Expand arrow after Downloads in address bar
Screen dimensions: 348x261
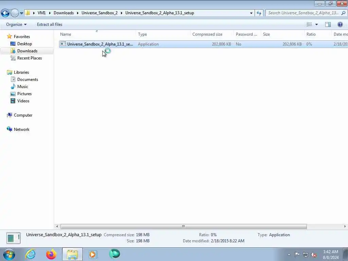(78, 13)
